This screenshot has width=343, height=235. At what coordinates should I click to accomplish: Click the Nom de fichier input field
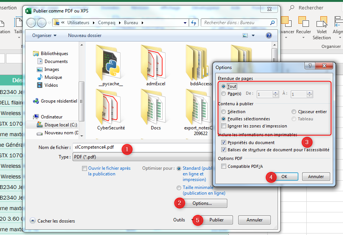click(143, 147)
